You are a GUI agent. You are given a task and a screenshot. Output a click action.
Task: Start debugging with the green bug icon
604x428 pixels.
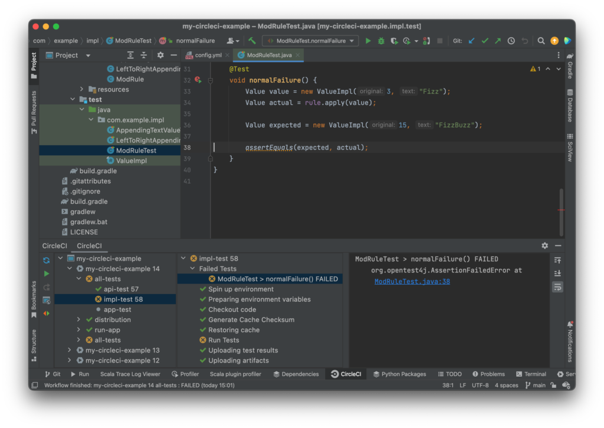[381, 41]
